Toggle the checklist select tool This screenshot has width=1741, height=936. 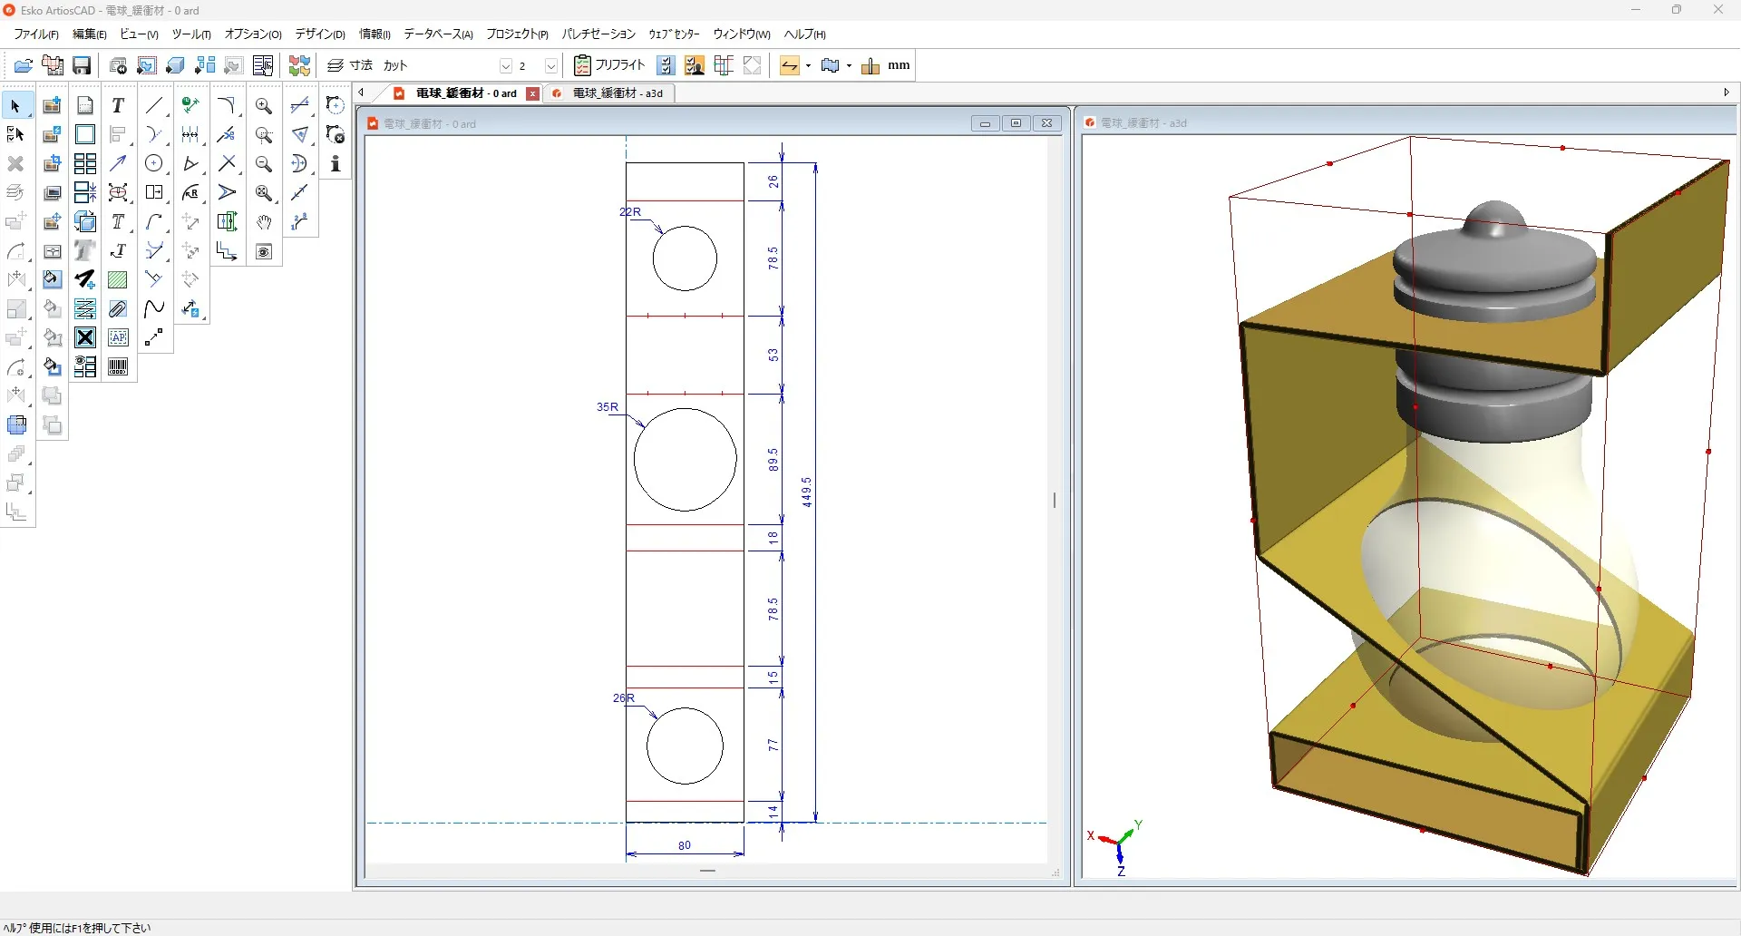[x=15, y=134]
